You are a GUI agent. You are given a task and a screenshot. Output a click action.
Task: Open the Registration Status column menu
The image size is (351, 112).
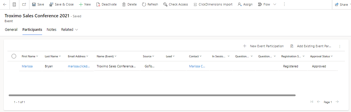coord(293,56)
